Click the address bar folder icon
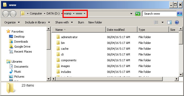This screenshot has width=184, height=96. pos(23,13)
